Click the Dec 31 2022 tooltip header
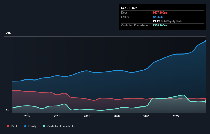Image resolution: width=210 pixels, height=134 pixels. click(x=129, y=8)
